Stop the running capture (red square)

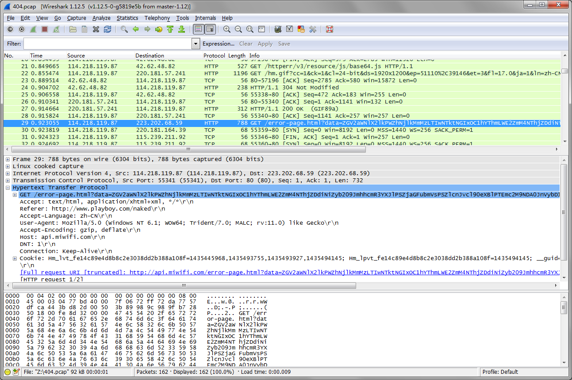(45, 29)
